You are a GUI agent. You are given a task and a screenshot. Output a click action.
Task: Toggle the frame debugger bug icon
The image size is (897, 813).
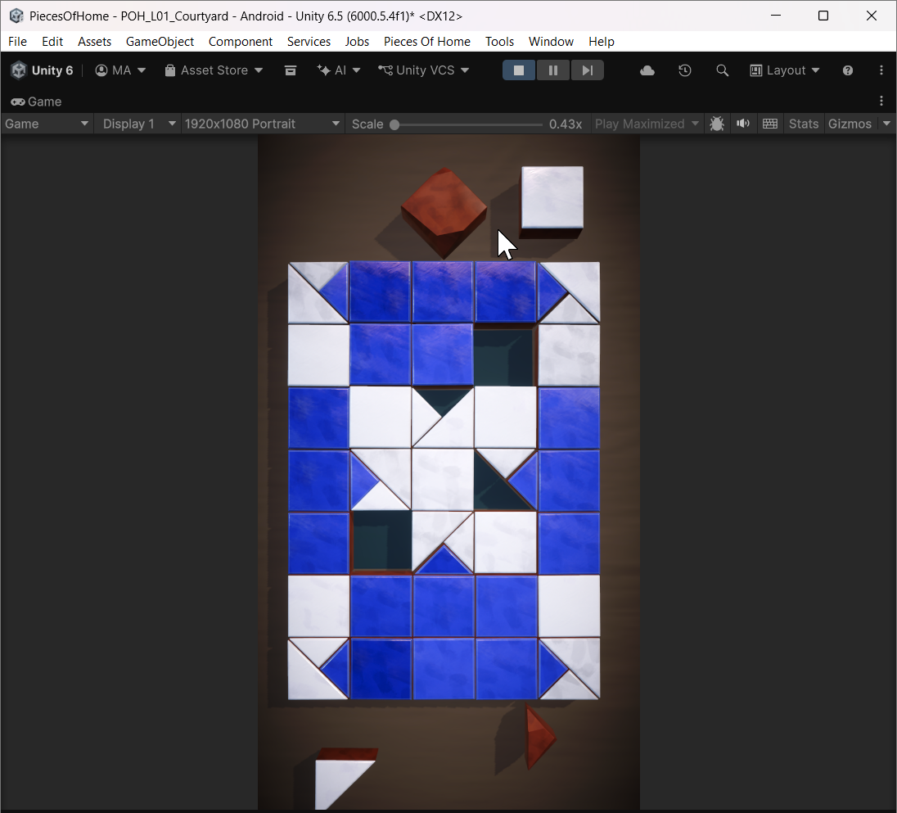(x=717, y=124)
